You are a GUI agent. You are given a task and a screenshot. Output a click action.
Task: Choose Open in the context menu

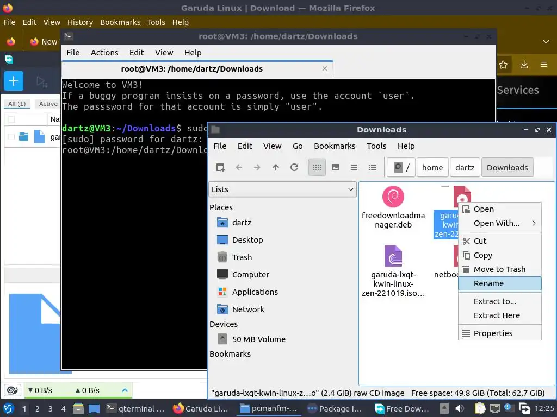click(499, 209)
